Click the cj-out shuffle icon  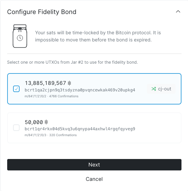click(x=154, y=89)
